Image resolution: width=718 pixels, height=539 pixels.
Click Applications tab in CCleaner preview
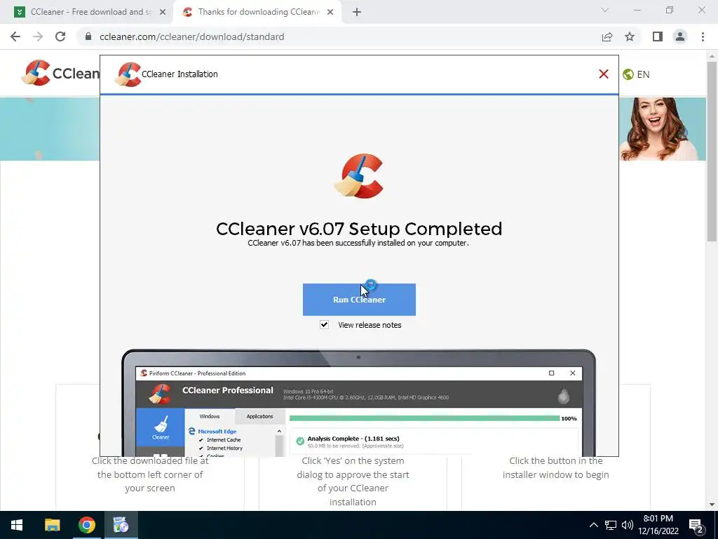pos(259,416)
